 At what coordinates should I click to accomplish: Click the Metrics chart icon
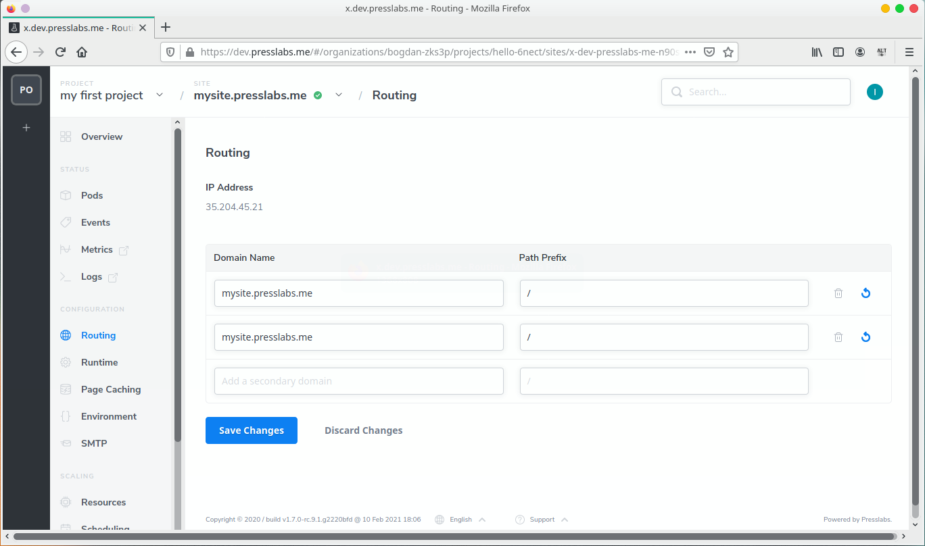click(x=66, y=249)
